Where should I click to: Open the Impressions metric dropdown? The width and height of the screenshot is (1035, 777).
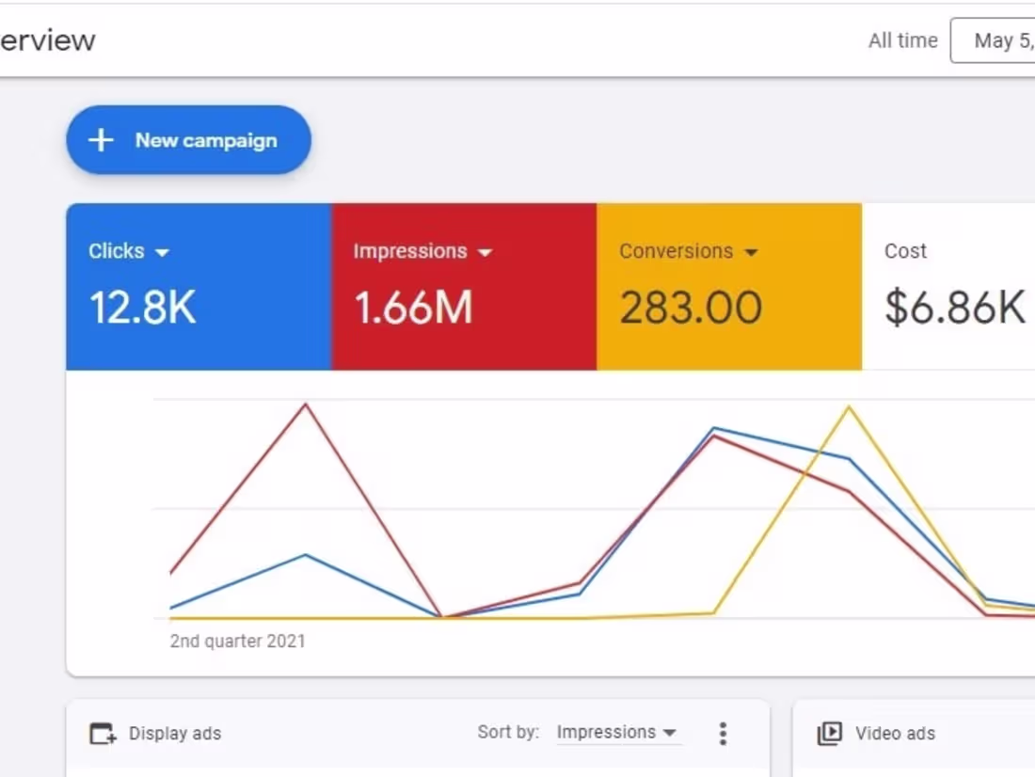pos(485,252)
